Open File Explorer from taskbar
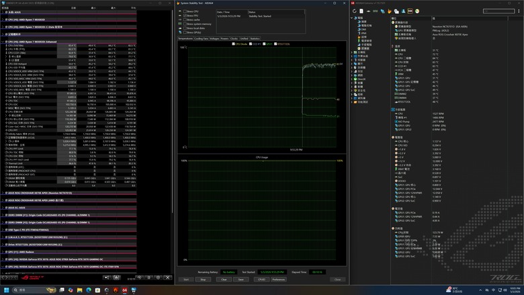The width and height of the screenshot is (524, 295). coord(79,290)
